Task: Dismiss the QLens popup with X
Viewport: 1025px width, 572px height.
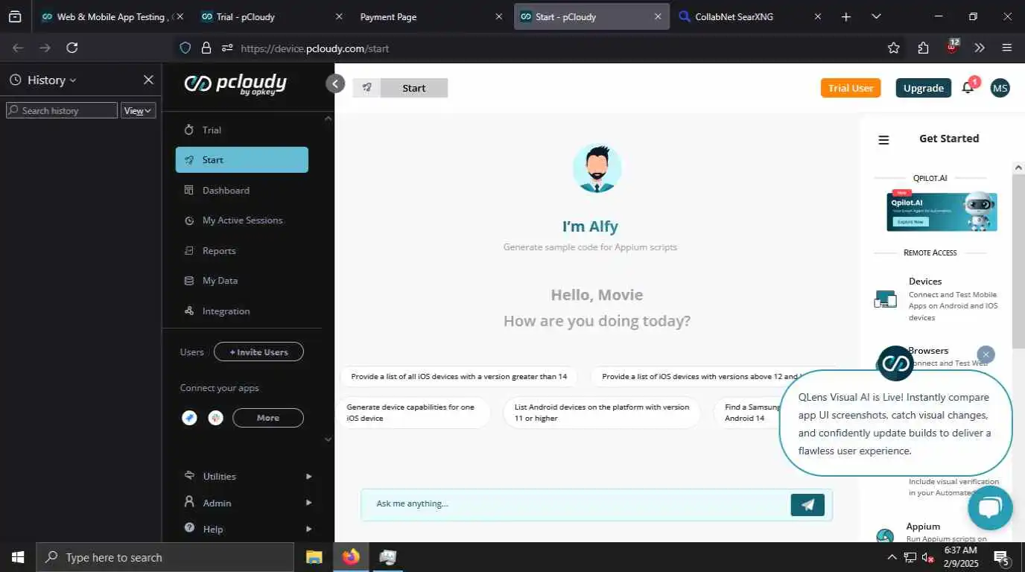Action: (986, 355)
